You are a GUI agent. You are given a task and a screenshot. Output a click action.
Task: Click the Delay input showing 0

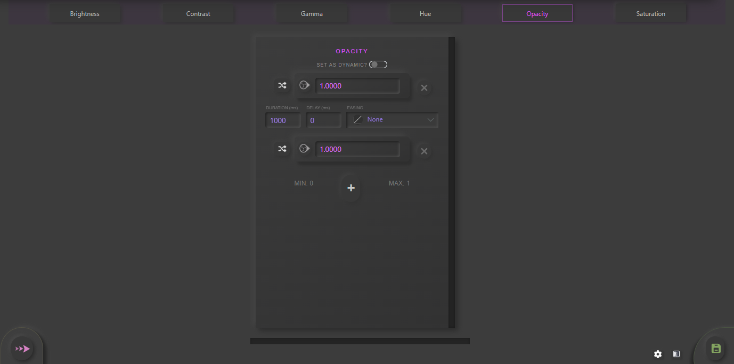pos(323,120)
